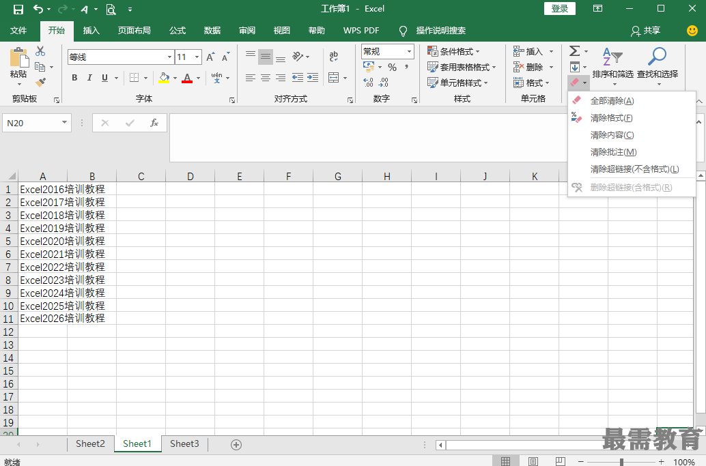This screenshot has width=706, height=466.
Task: Apply yellow fill color bucket
Action: click(164, 78)
